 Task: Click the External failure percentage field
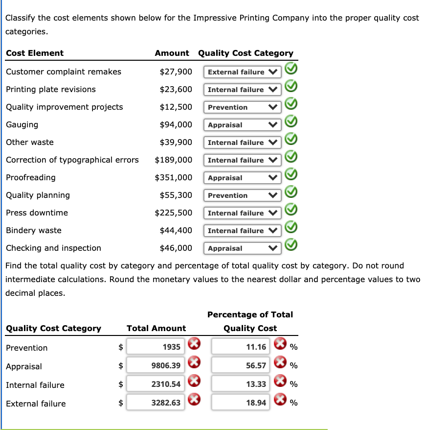(240, 402)
